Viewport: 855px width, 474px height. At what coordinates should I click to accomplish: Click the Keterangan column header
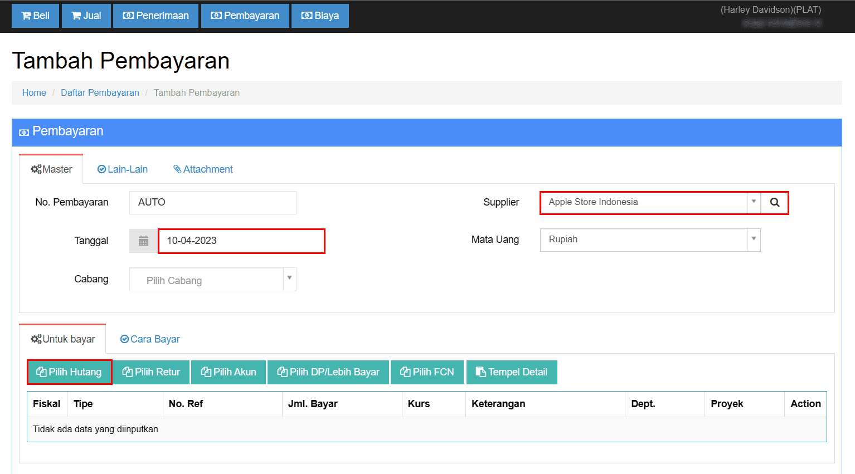pos(545,404)
